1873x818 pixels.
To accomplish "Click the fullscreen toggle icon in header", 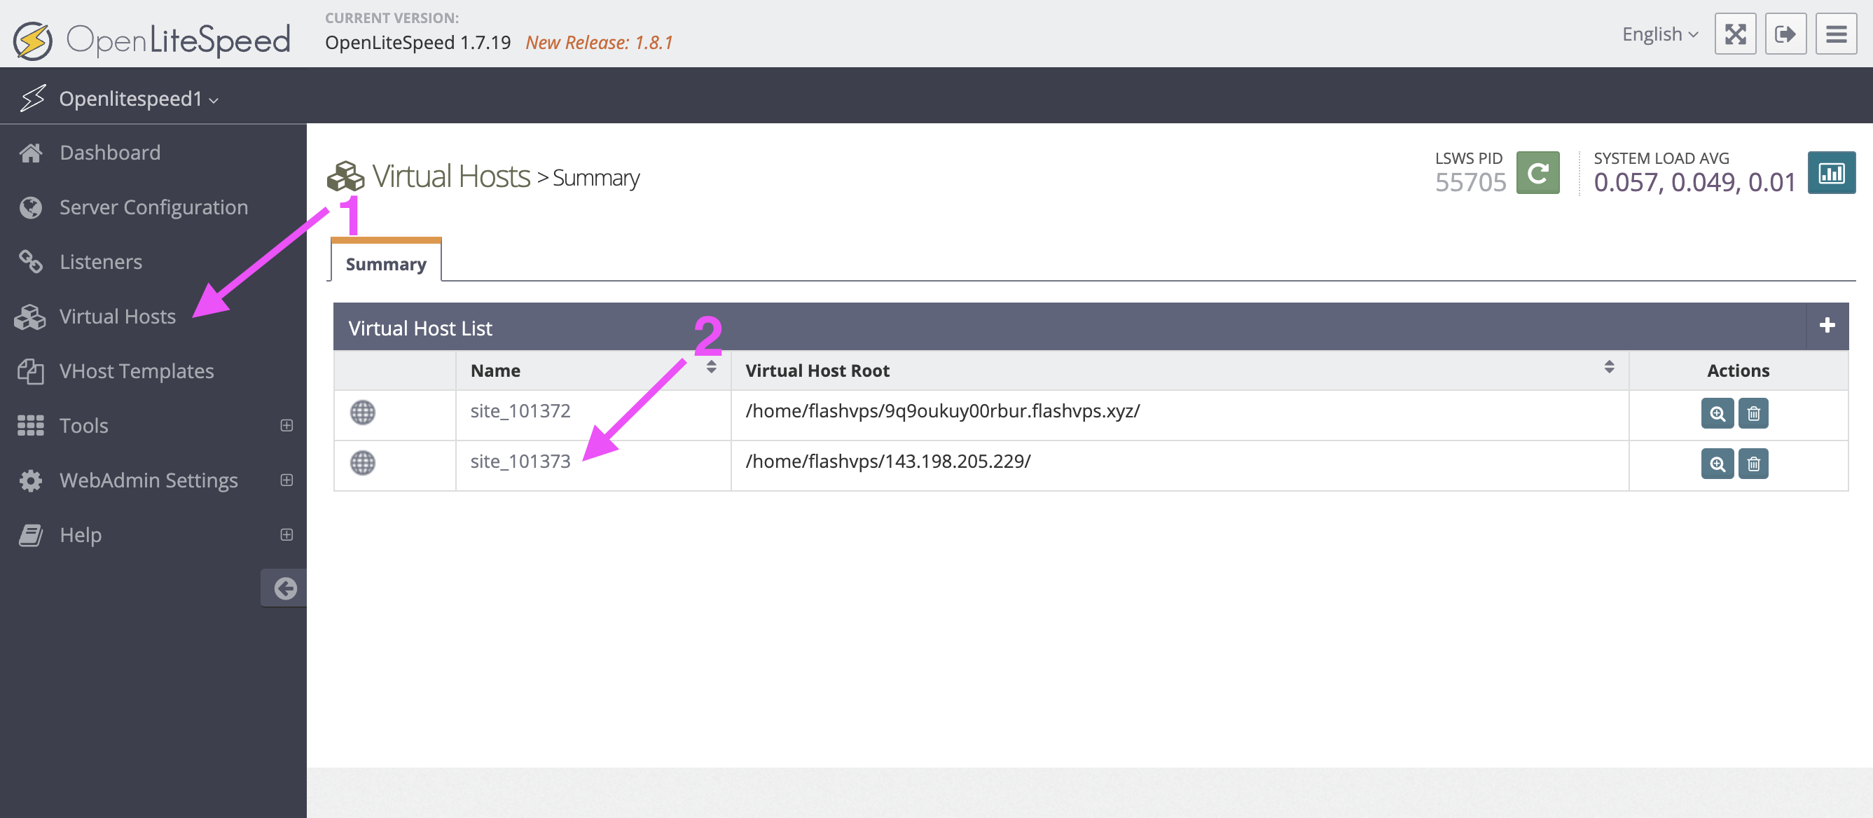I will tap(1735, 34).
